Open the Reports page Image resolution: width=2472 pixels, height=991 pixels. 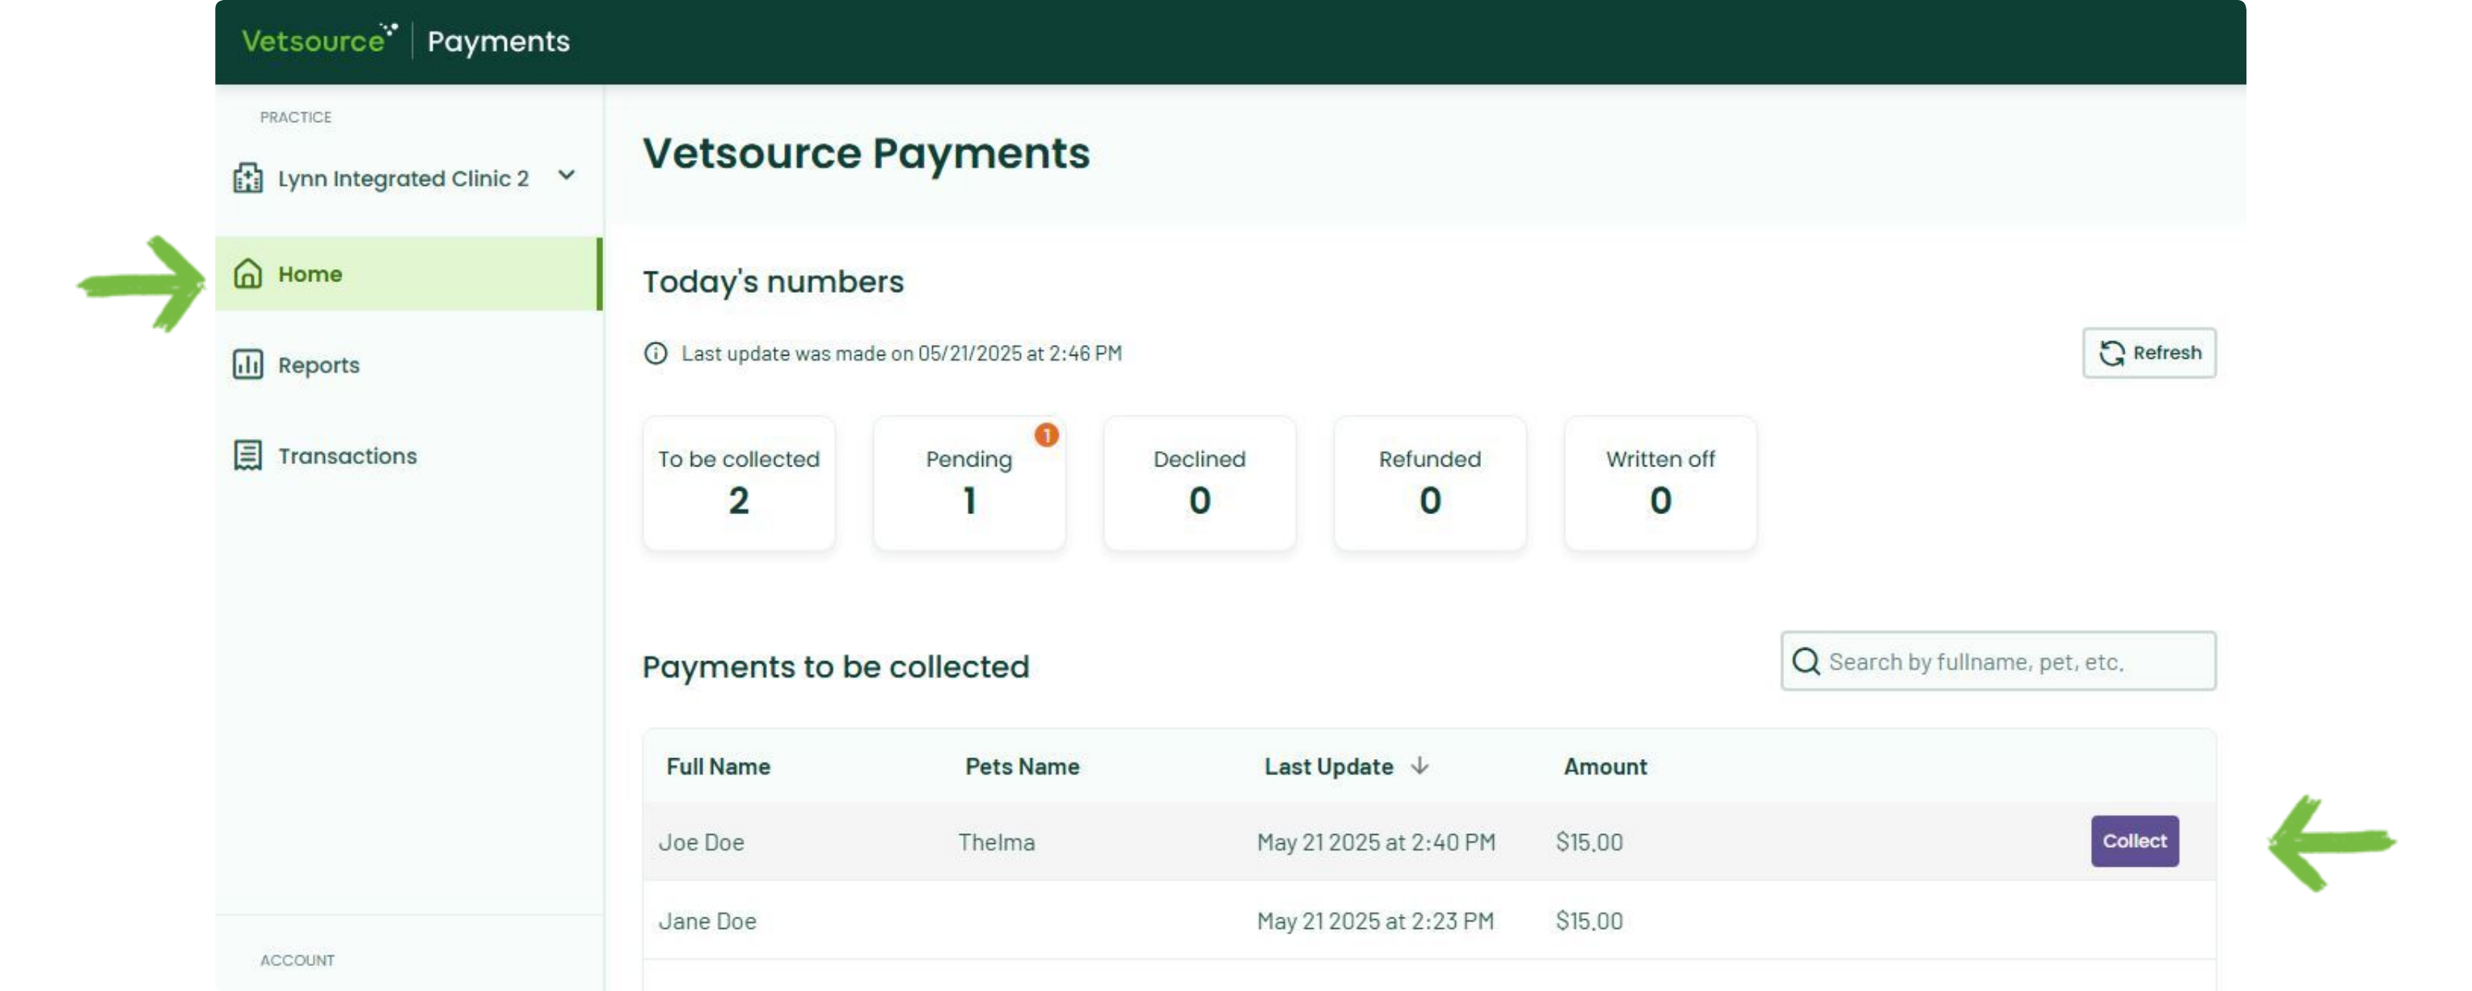click(x=318, y=365)
